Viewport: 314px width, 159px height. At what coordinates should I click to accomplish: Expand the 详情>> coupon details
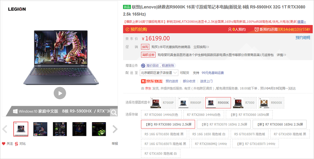(x=281, y=55)
